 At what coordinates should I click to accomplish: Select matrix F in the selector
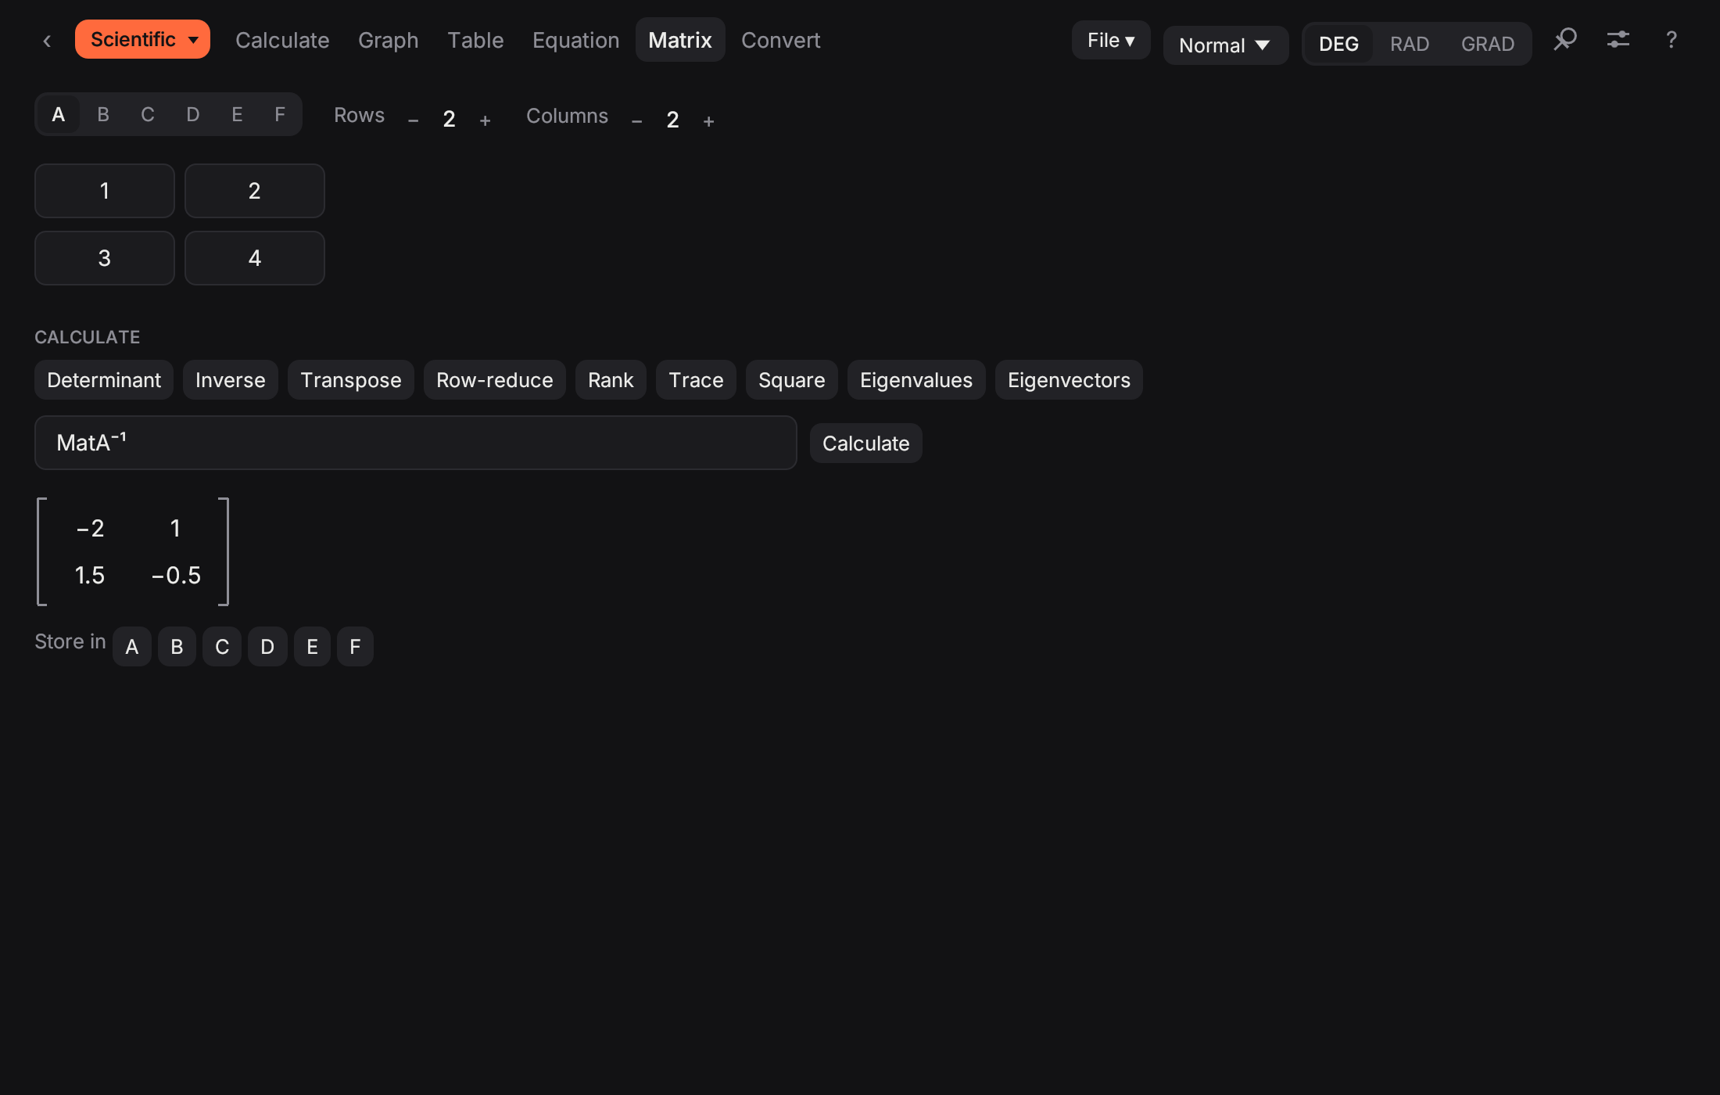(x=280, y=115)
